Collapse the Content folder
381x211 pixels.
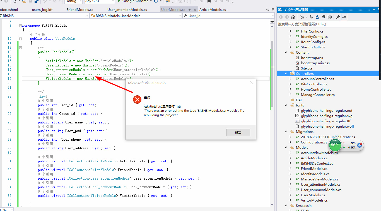click(286, 52)
